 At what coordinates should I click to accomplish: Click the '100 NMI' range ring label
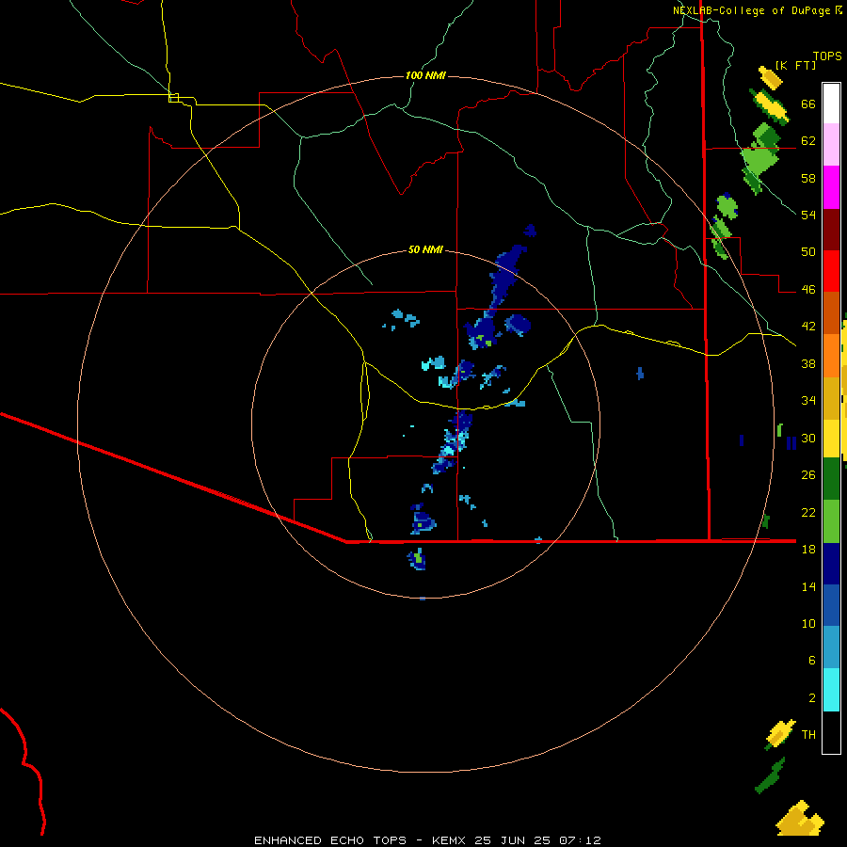(425, 75)
